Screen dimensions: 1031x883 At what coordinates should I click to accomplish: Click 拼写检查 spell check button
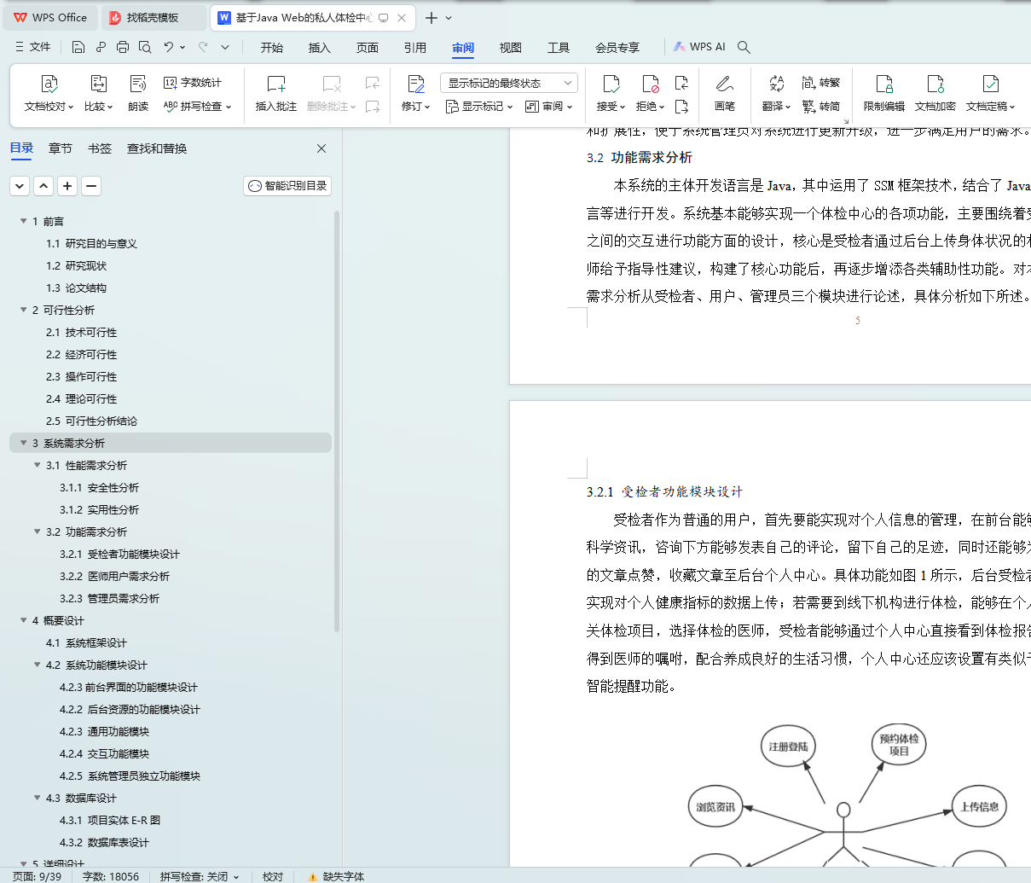(197, 107)
